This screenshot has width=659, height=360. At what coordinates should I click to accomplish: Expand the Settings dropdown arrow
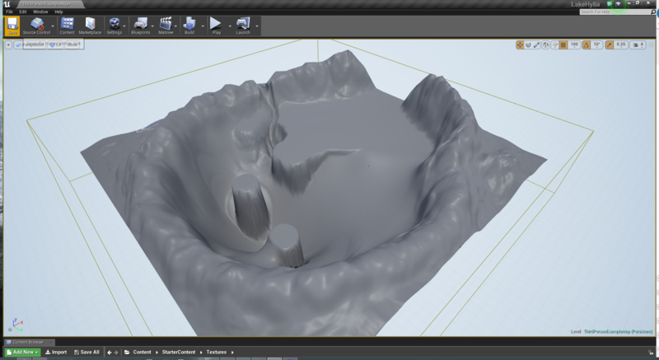coord(126,25)
